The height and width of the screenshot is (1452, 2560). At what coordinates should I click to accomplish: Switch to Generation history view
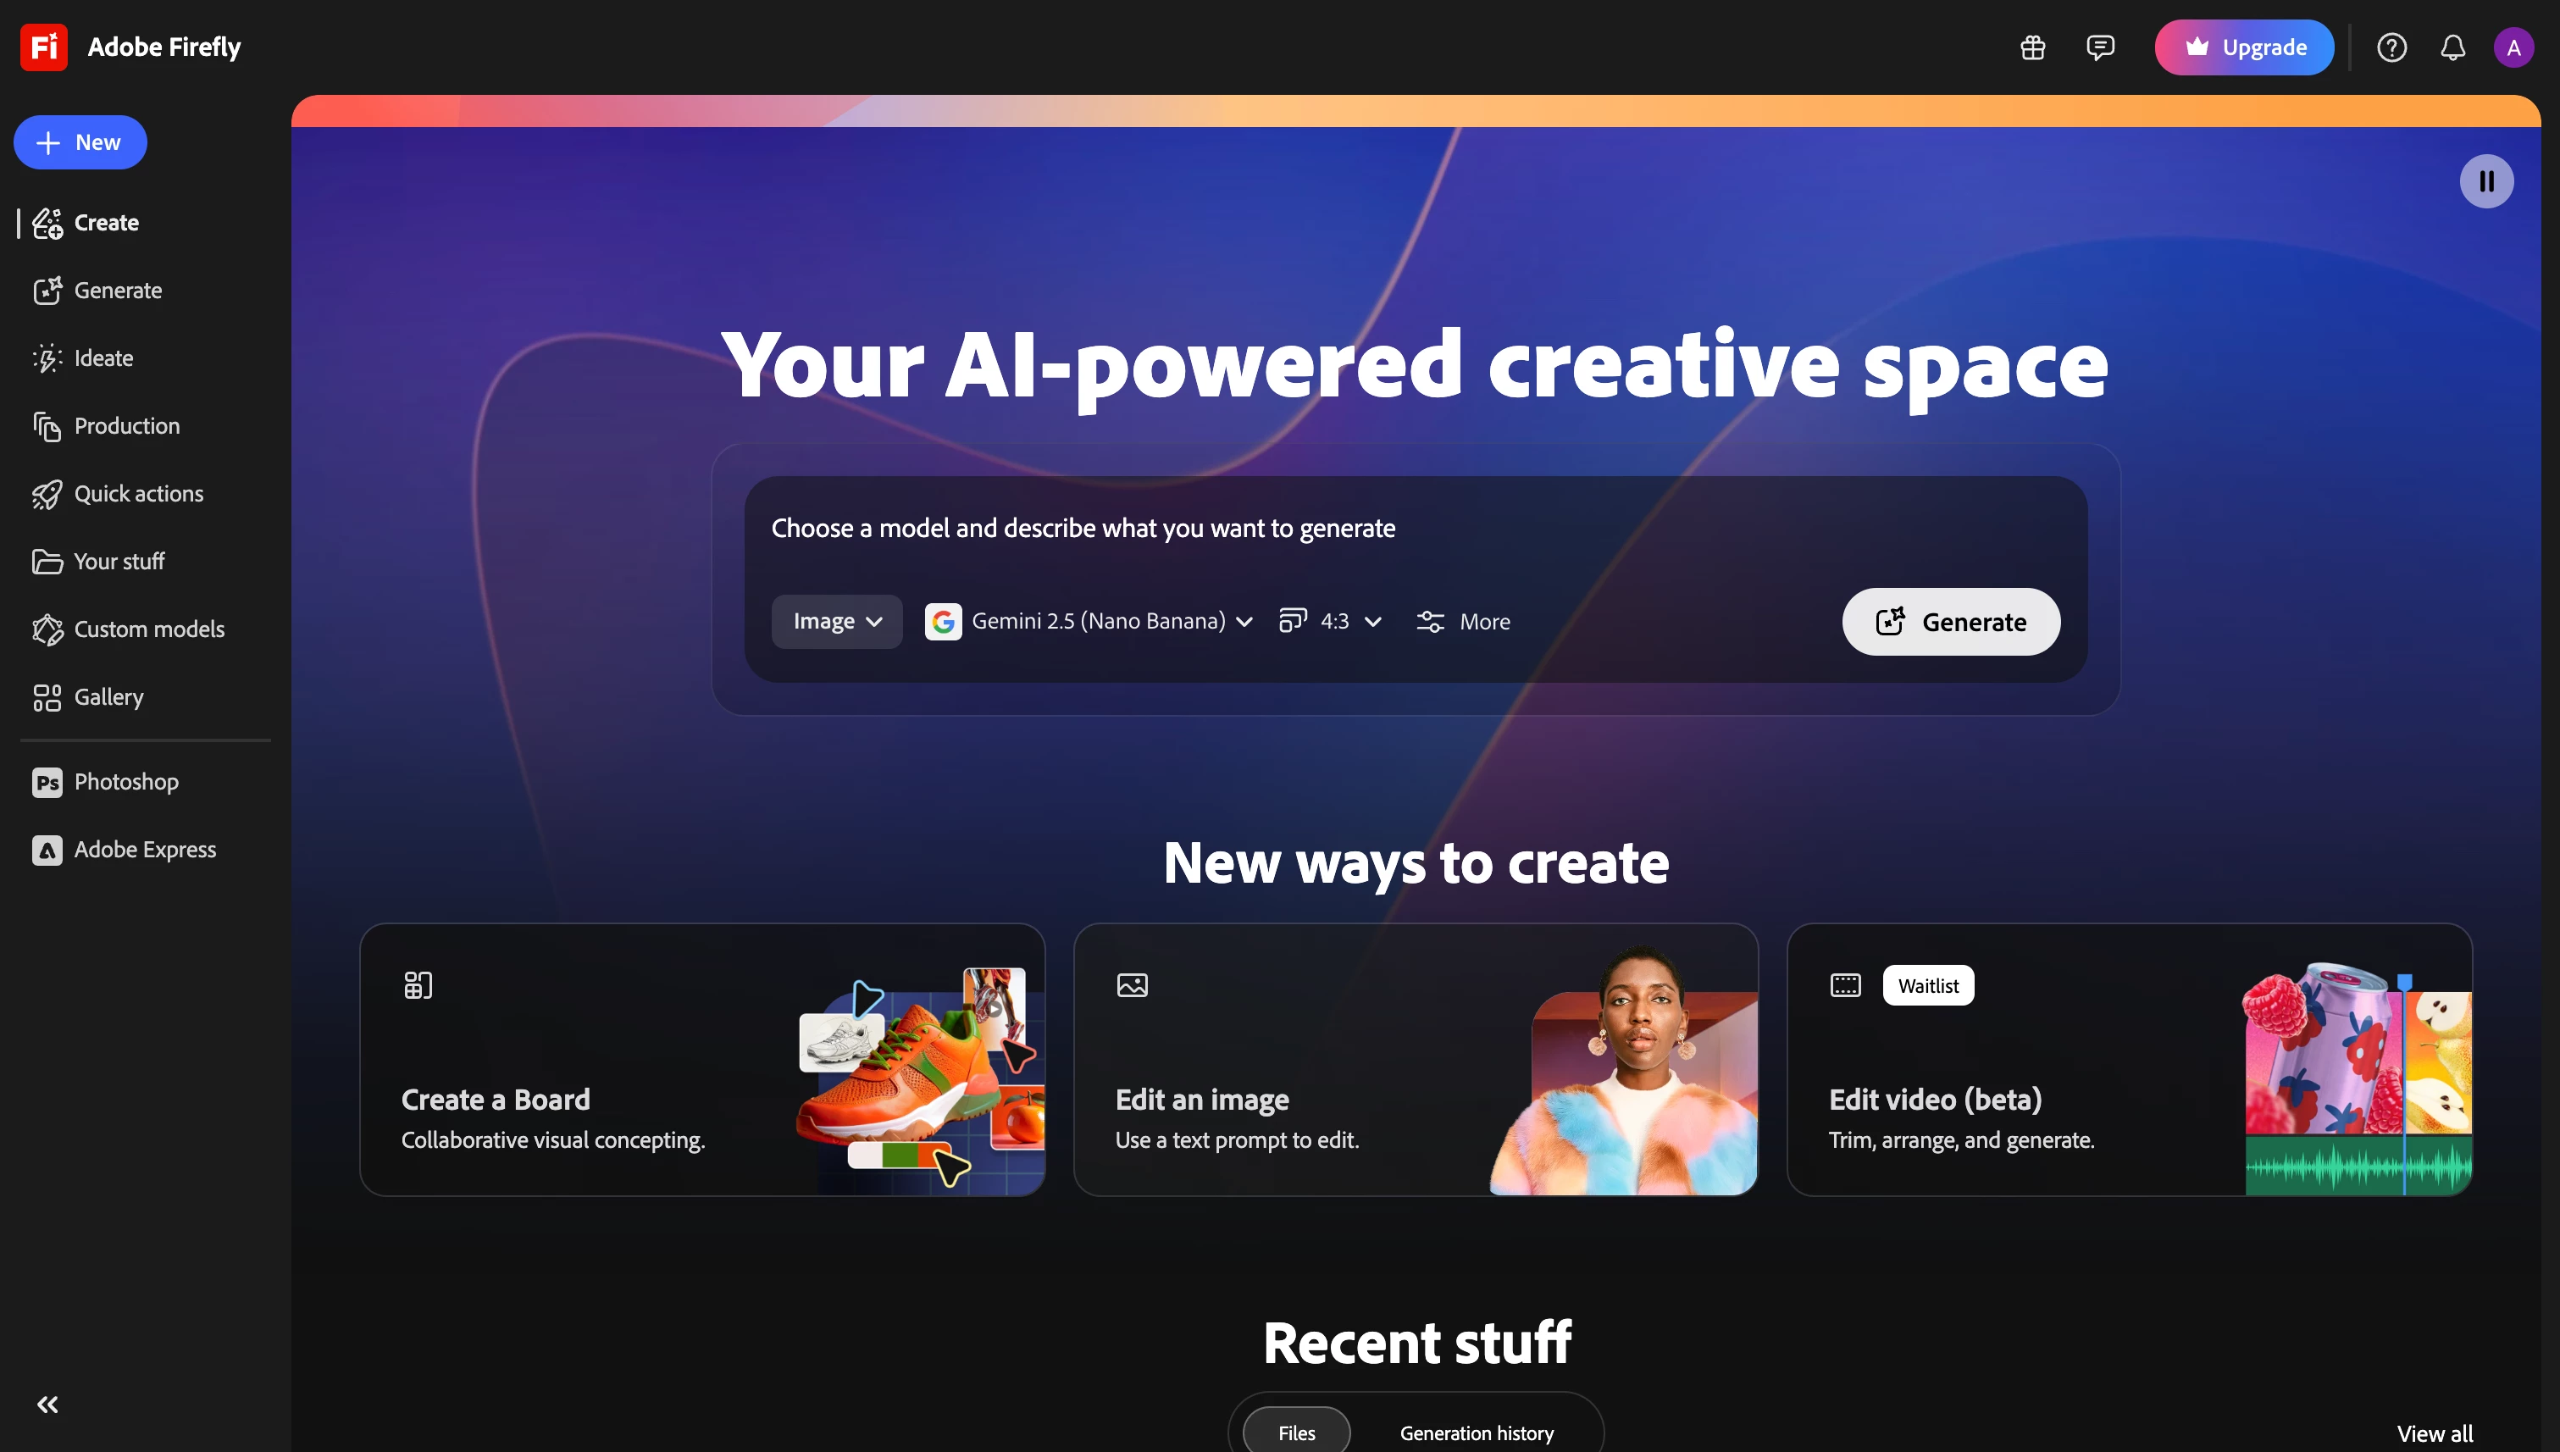[1477, 1432]
